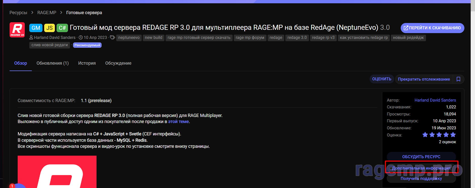475x188 pixels.
Task: Open author link Harland David Sanders under title
Action: pyautogui.click(x=55, y=37)
